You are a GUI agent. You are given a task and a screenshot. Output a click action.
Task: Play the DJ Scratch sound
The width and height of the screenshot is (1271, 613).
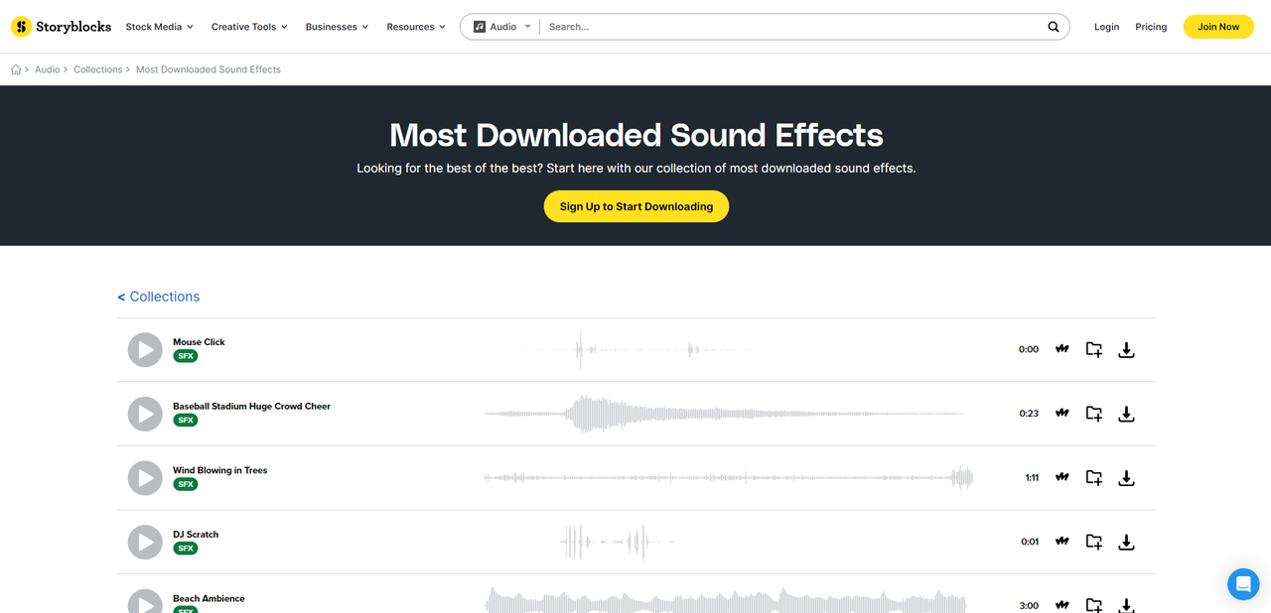click(x=145, y=543)
